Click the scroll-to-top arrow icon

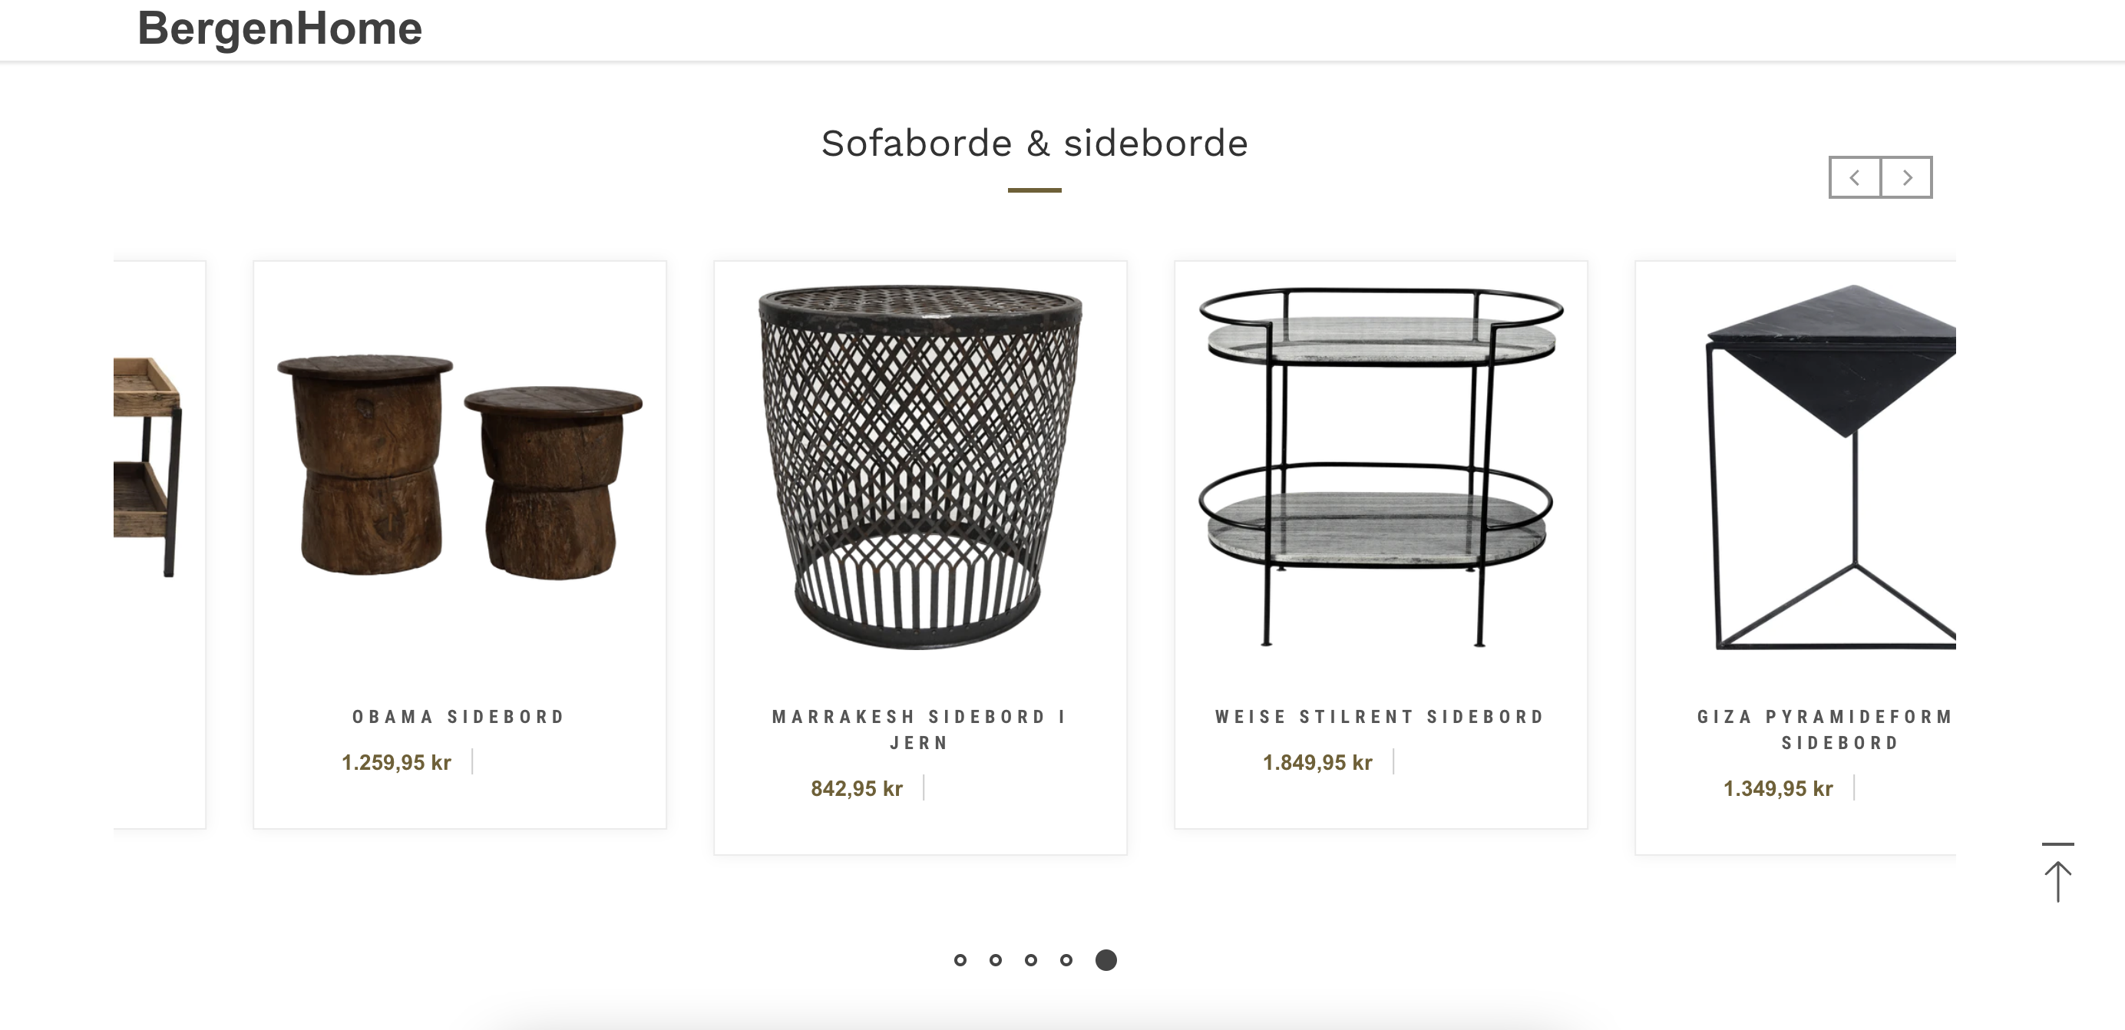2057,874
